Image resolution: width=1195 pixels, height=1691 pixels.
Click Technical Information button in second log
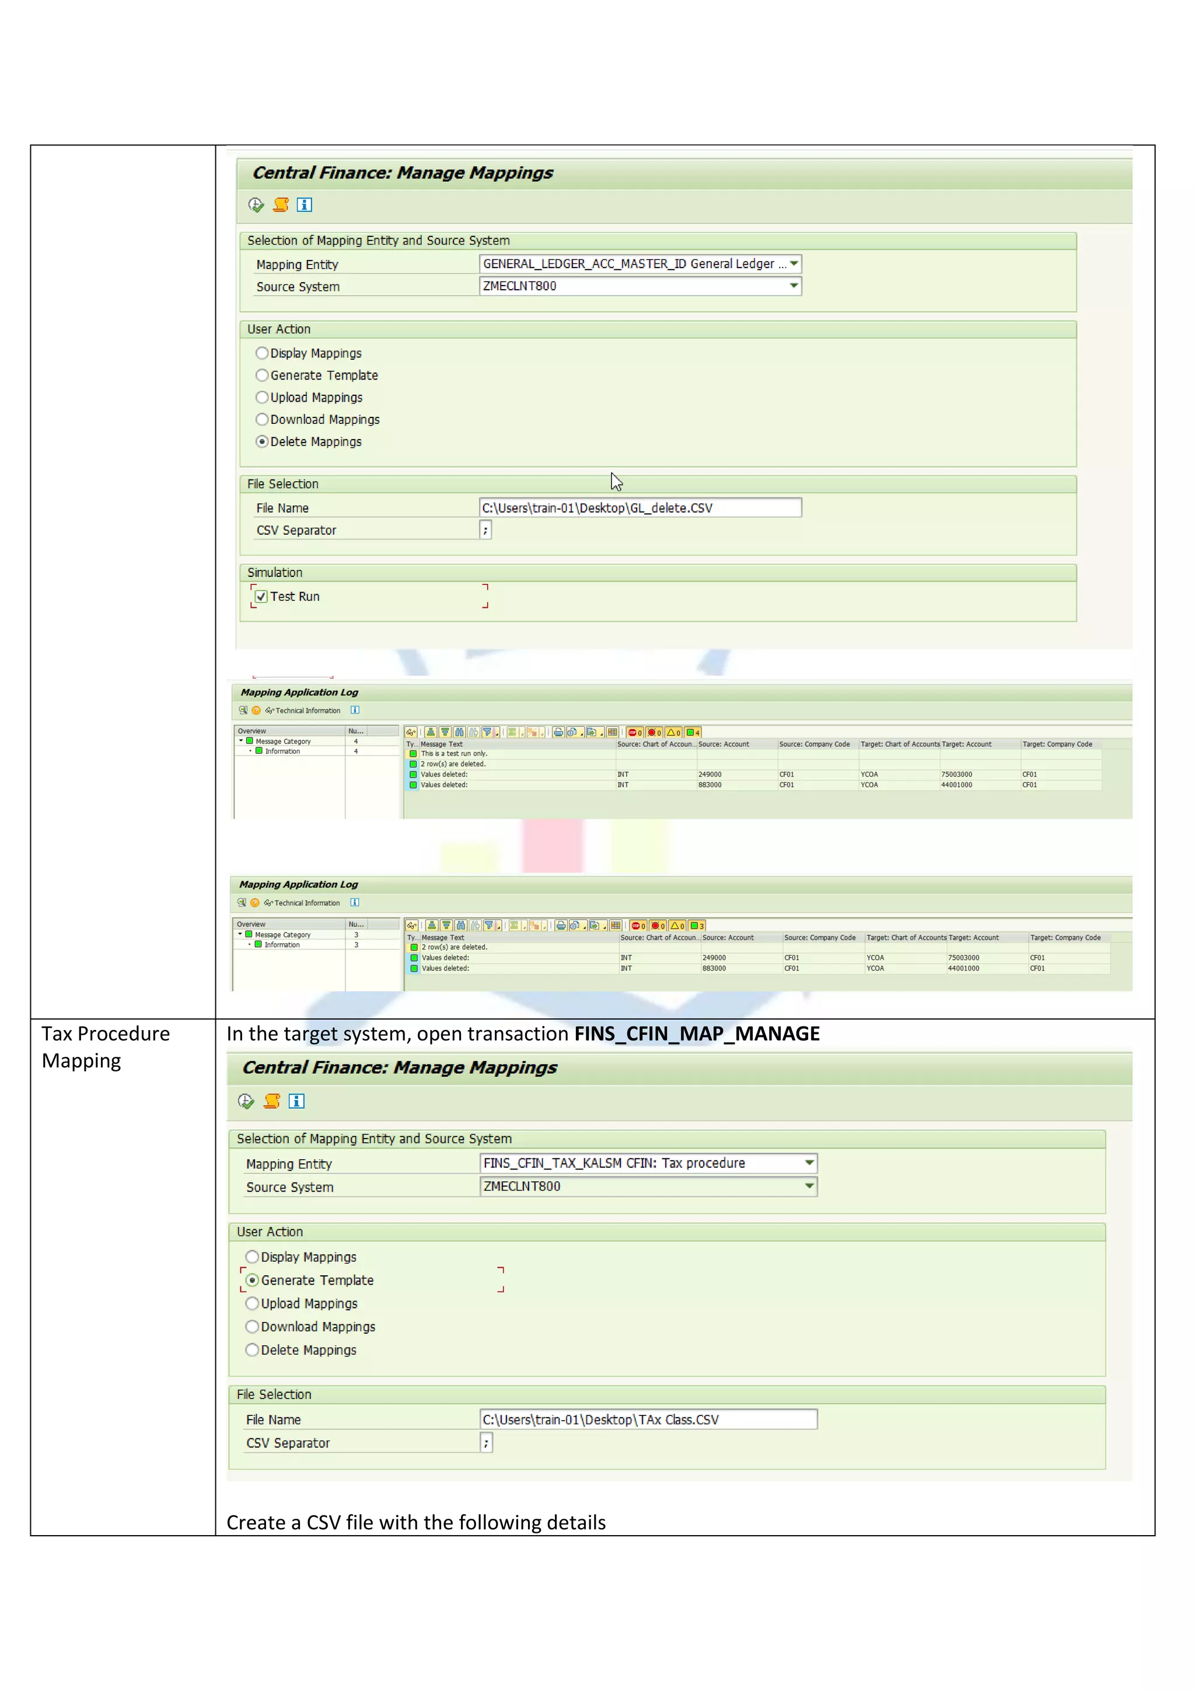(302, 903)
